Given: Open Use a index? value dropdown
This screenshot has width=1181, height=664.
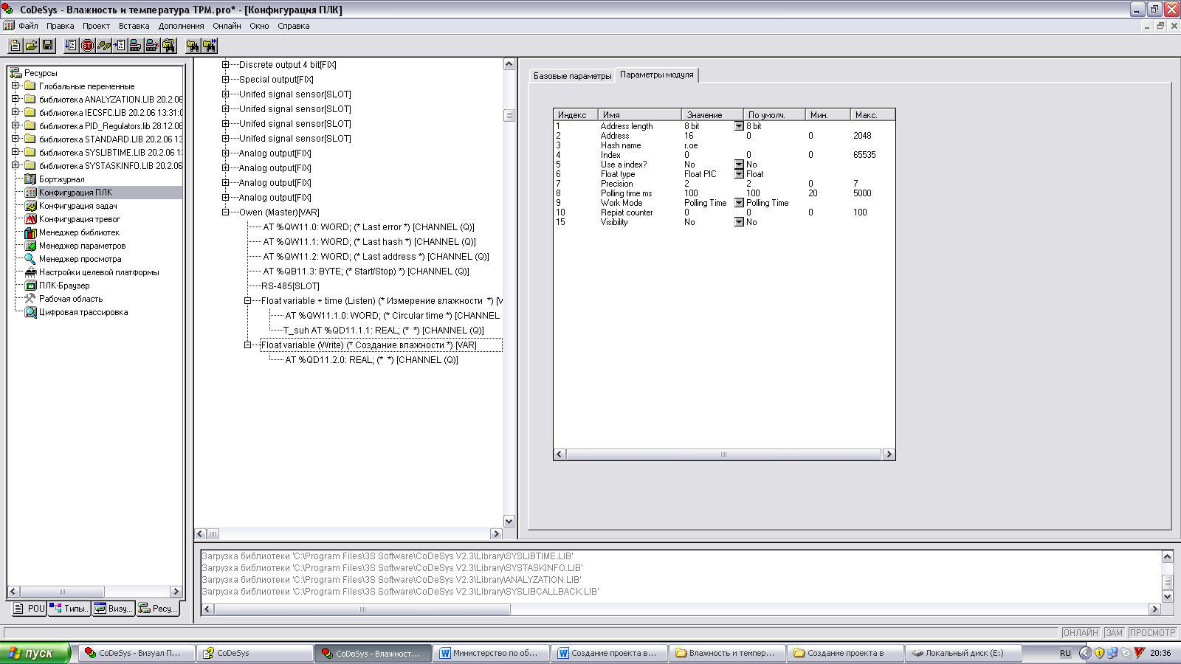Looking at the screenshot, I should coord(739,165).
